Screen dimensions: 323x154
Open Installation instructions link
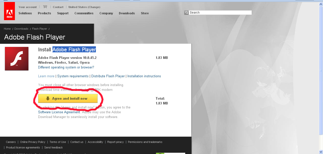click(144, 76)
